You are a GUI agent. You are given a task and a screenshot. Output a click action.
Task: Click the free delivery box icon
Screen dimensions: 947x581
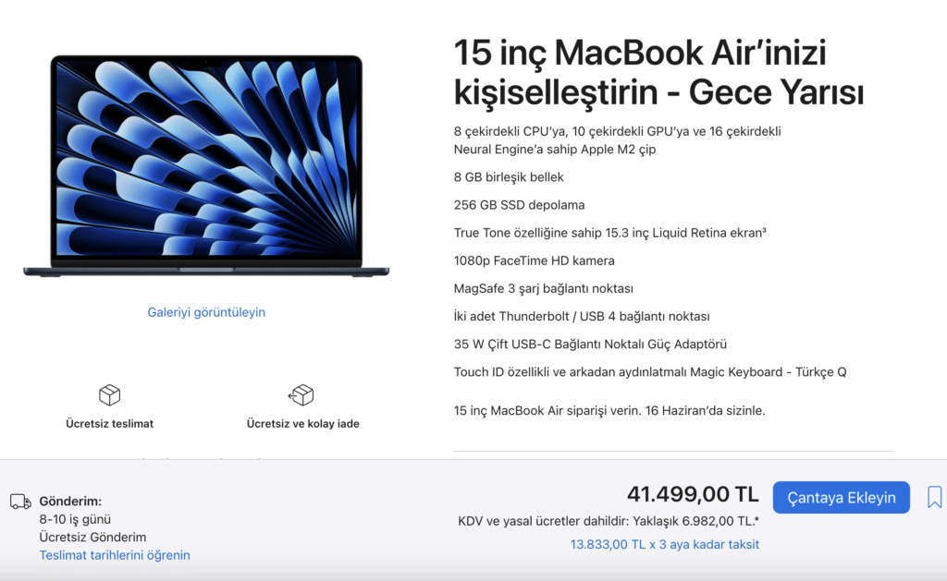[109, 395]
